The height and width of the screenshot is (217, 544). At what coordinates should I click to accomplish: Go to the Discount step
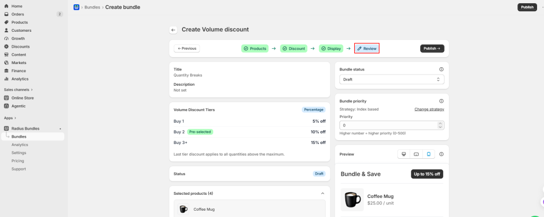[293, 49]
